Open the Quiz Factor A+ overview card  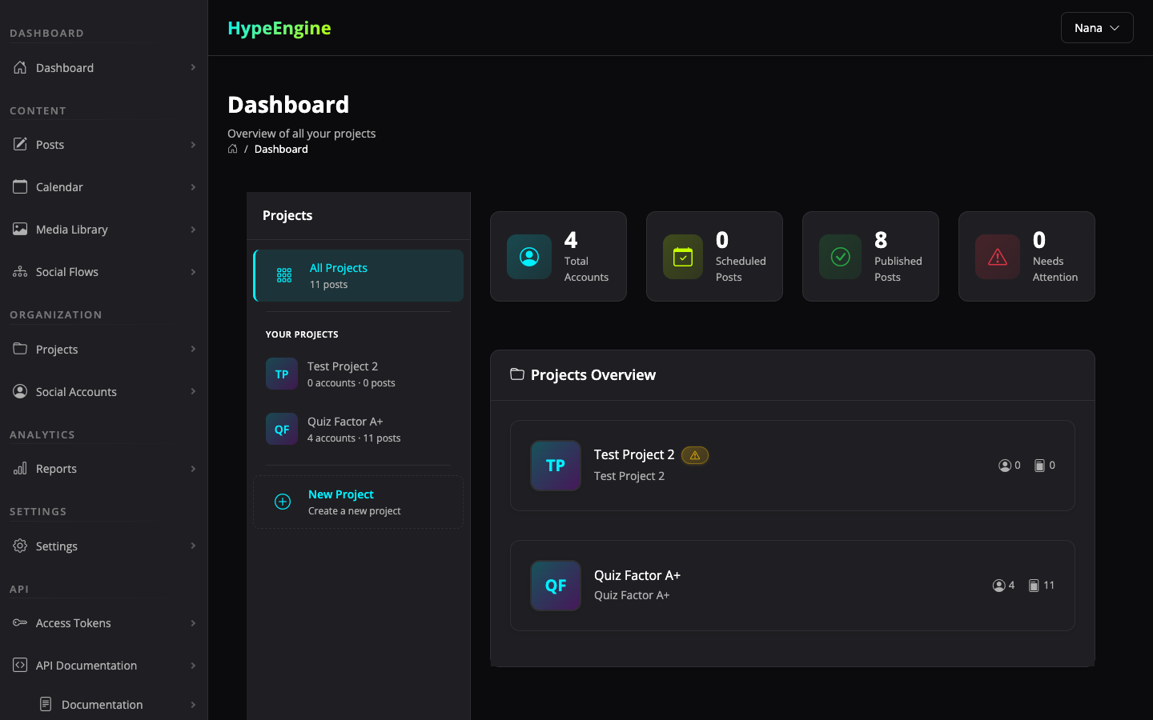pyautogui.click(x=793, y=586)
